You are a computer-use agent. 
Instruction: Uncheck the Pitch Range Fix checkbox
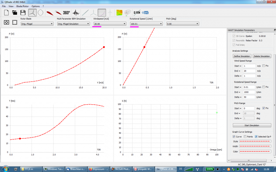pos(264,108)
